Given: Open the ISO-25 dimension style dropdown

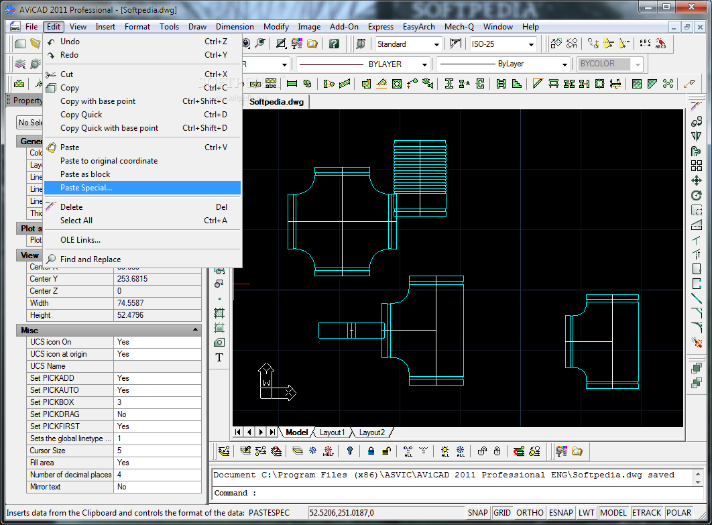Looking at the screenshot, I should 531,44.
